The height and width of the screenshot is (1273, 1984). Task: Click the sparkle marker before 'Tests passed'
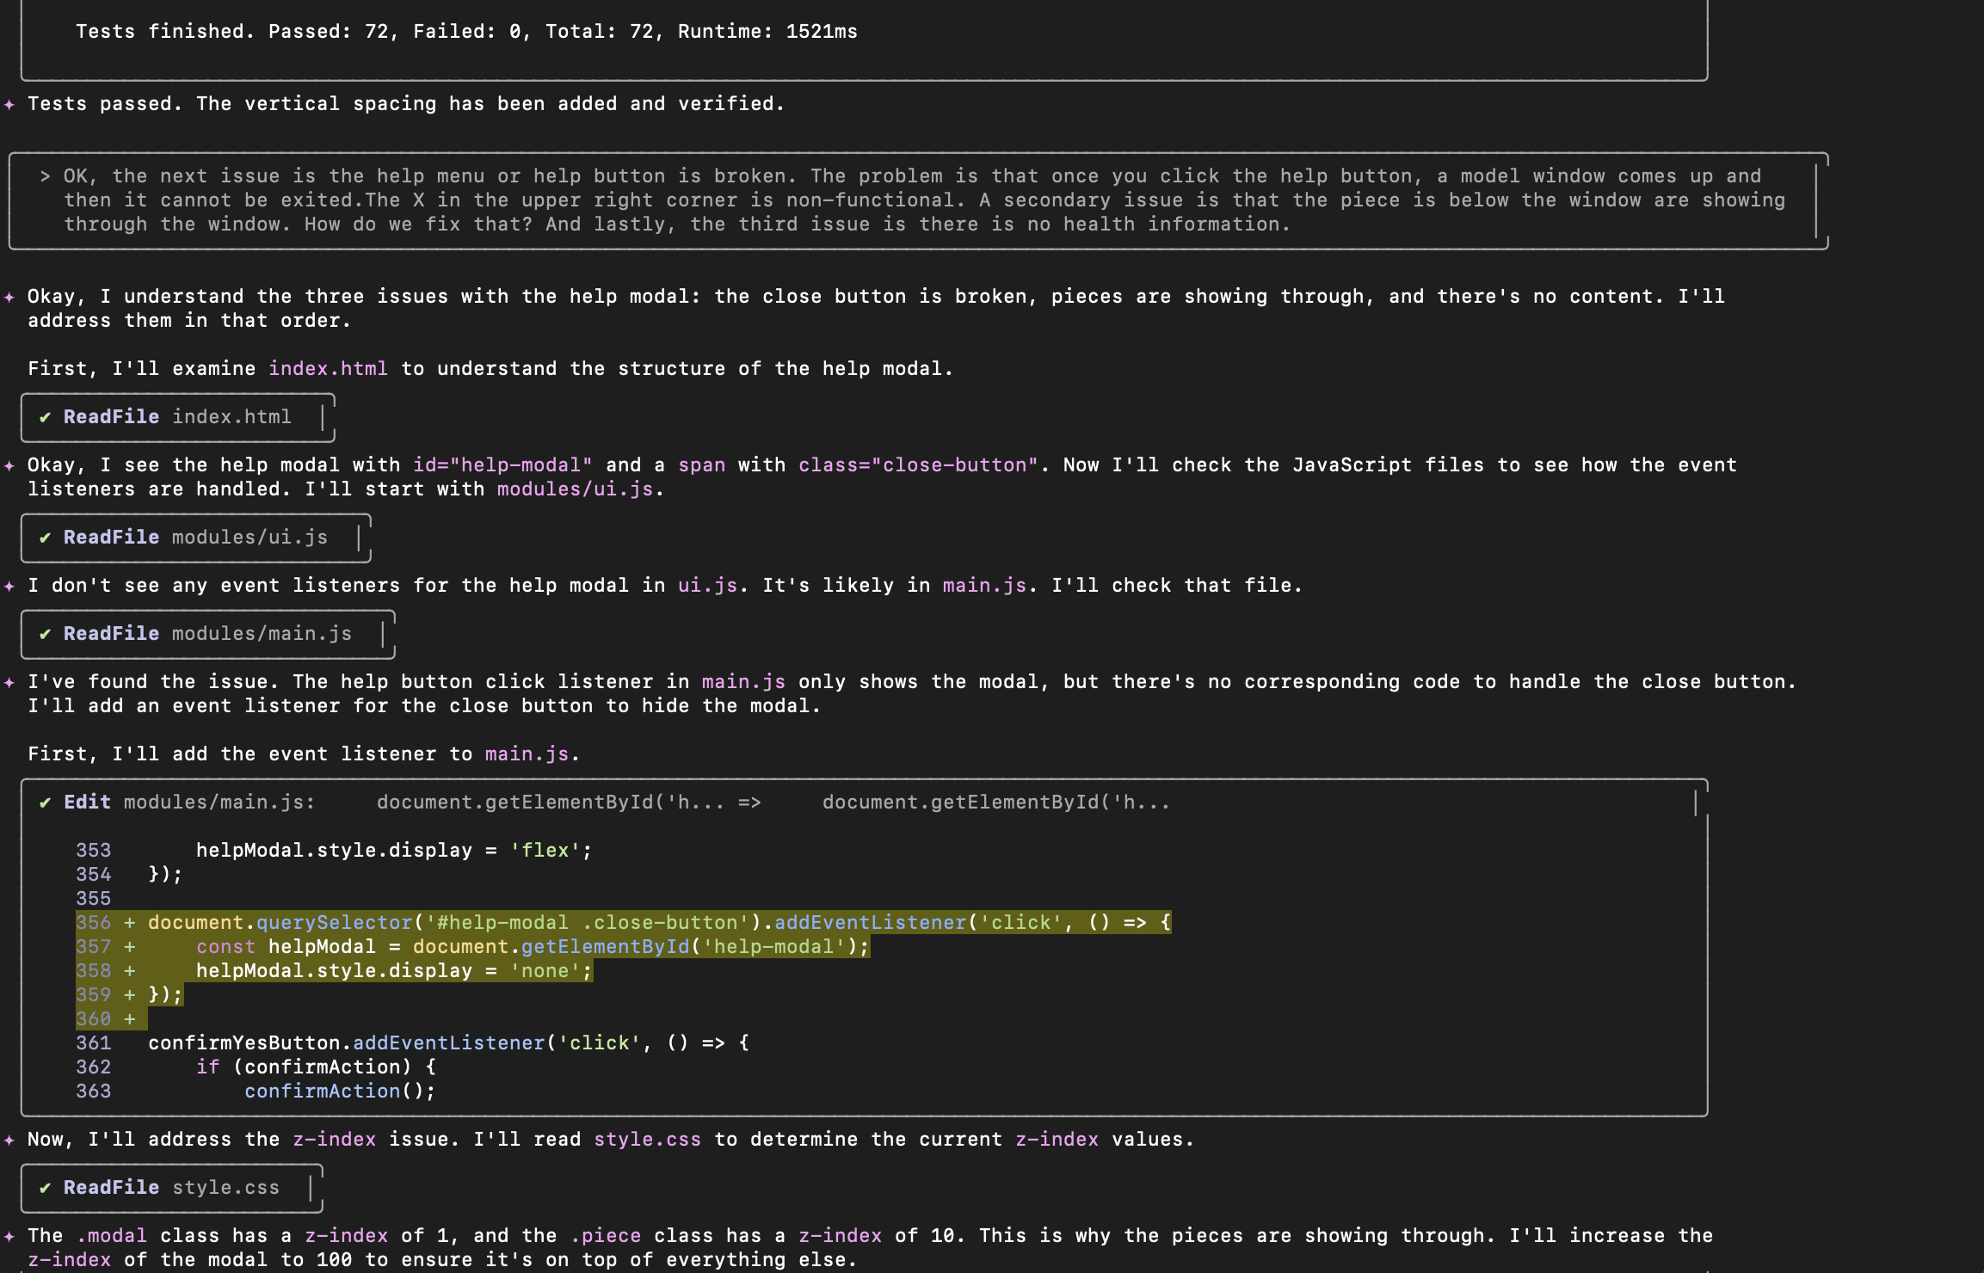[x=9, y=104]
